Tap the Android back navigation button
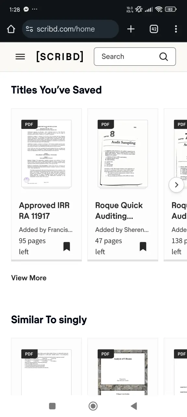 point(134,406)
